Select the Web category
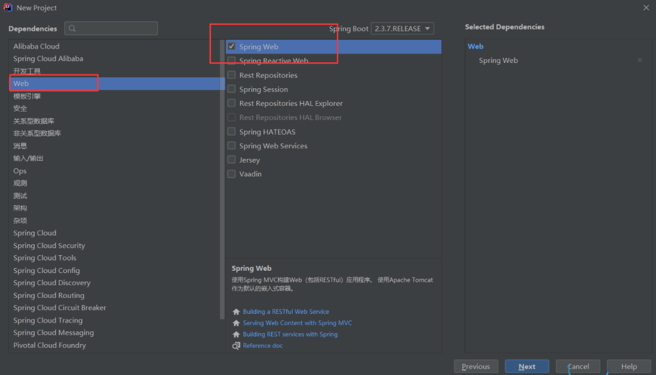656x375 pixels. pos(114,83)
